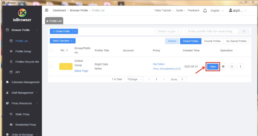Click the notification bell icon
Image resolution: width=258 pixels, height=136 pixels.
tap(205, 11)
